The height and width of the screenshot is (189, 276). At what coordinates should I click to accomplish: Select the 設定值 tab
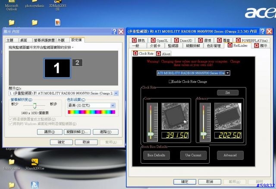coord(77,40)
